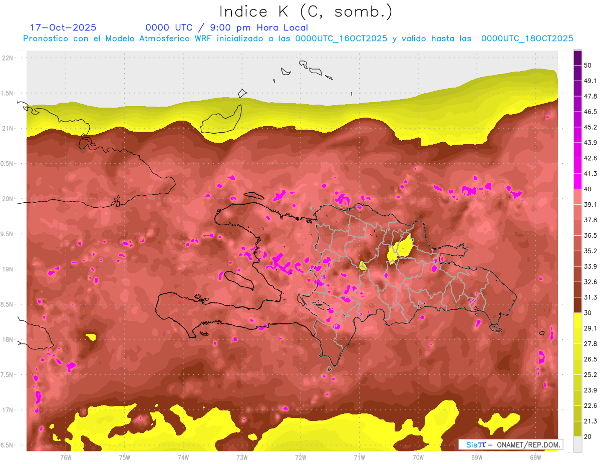This screenshot has width=601, height=464.
Task: Click the '20' label on the color scale
Action: tap(588, 436)
